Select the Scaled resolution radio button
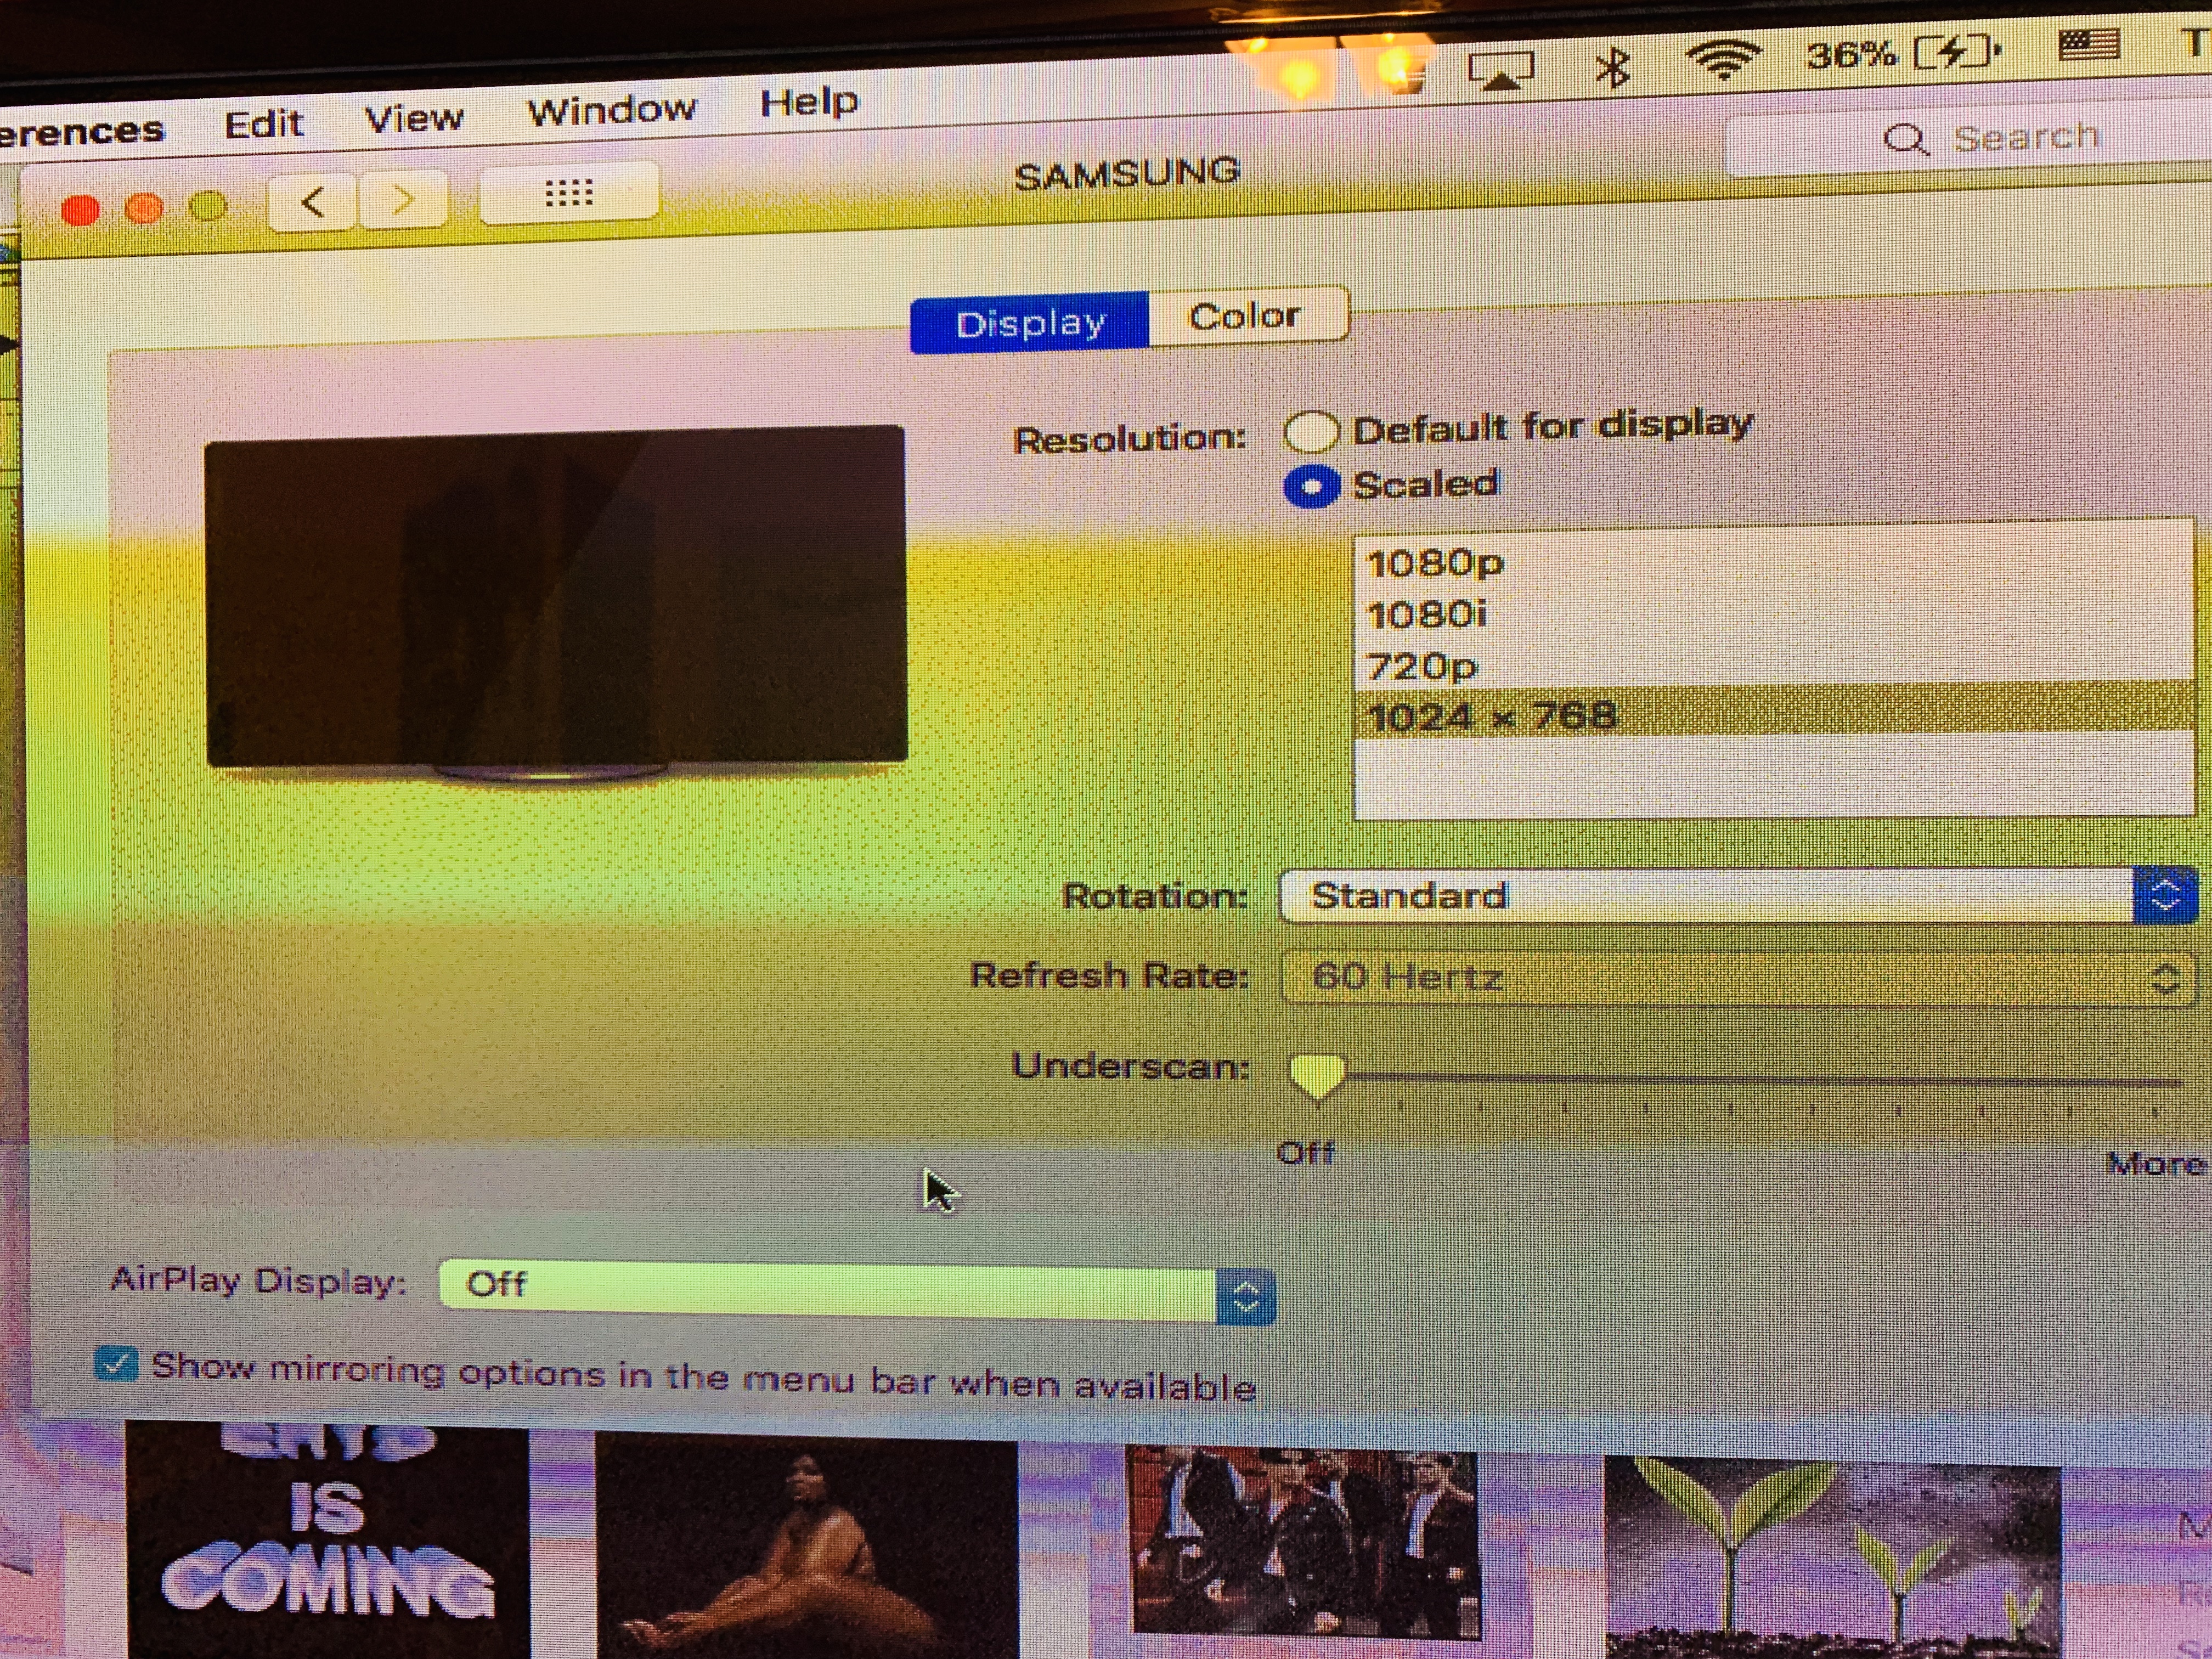2212x1659 pixels. pos(1311,487)
